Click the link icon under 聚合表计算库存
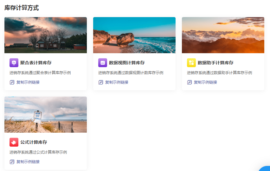The width and height of the screenshot is (270, 171). (12, 82)
